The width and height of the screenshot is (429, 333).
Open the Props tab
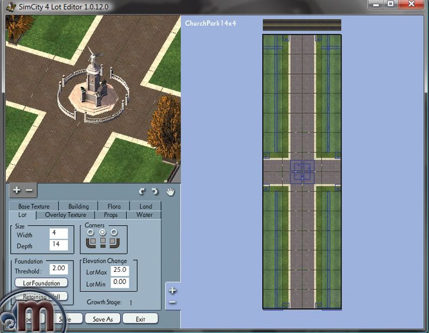110,215
